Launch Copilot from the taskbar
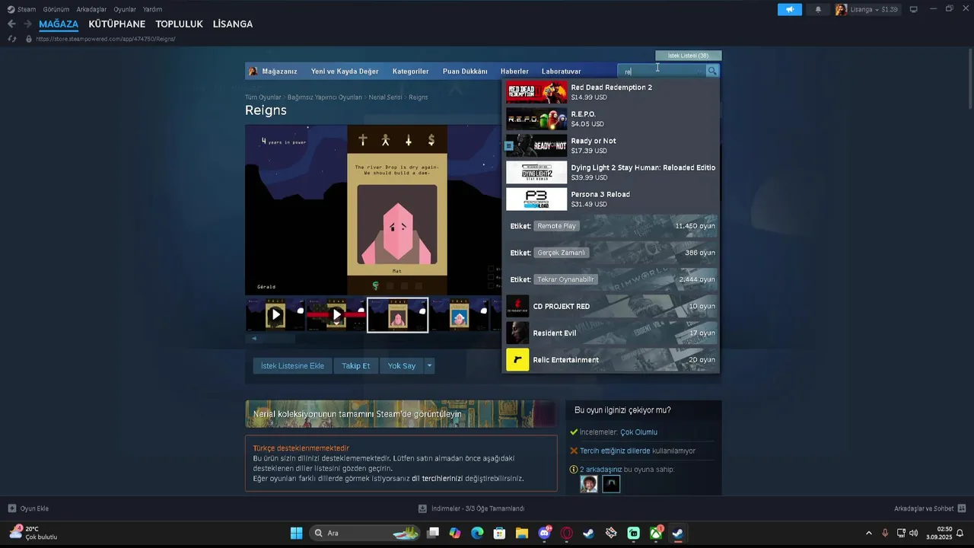 454,533
